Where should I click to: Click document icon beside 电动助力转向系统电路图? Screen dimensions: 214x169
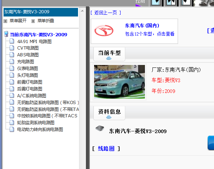(12, 129)
